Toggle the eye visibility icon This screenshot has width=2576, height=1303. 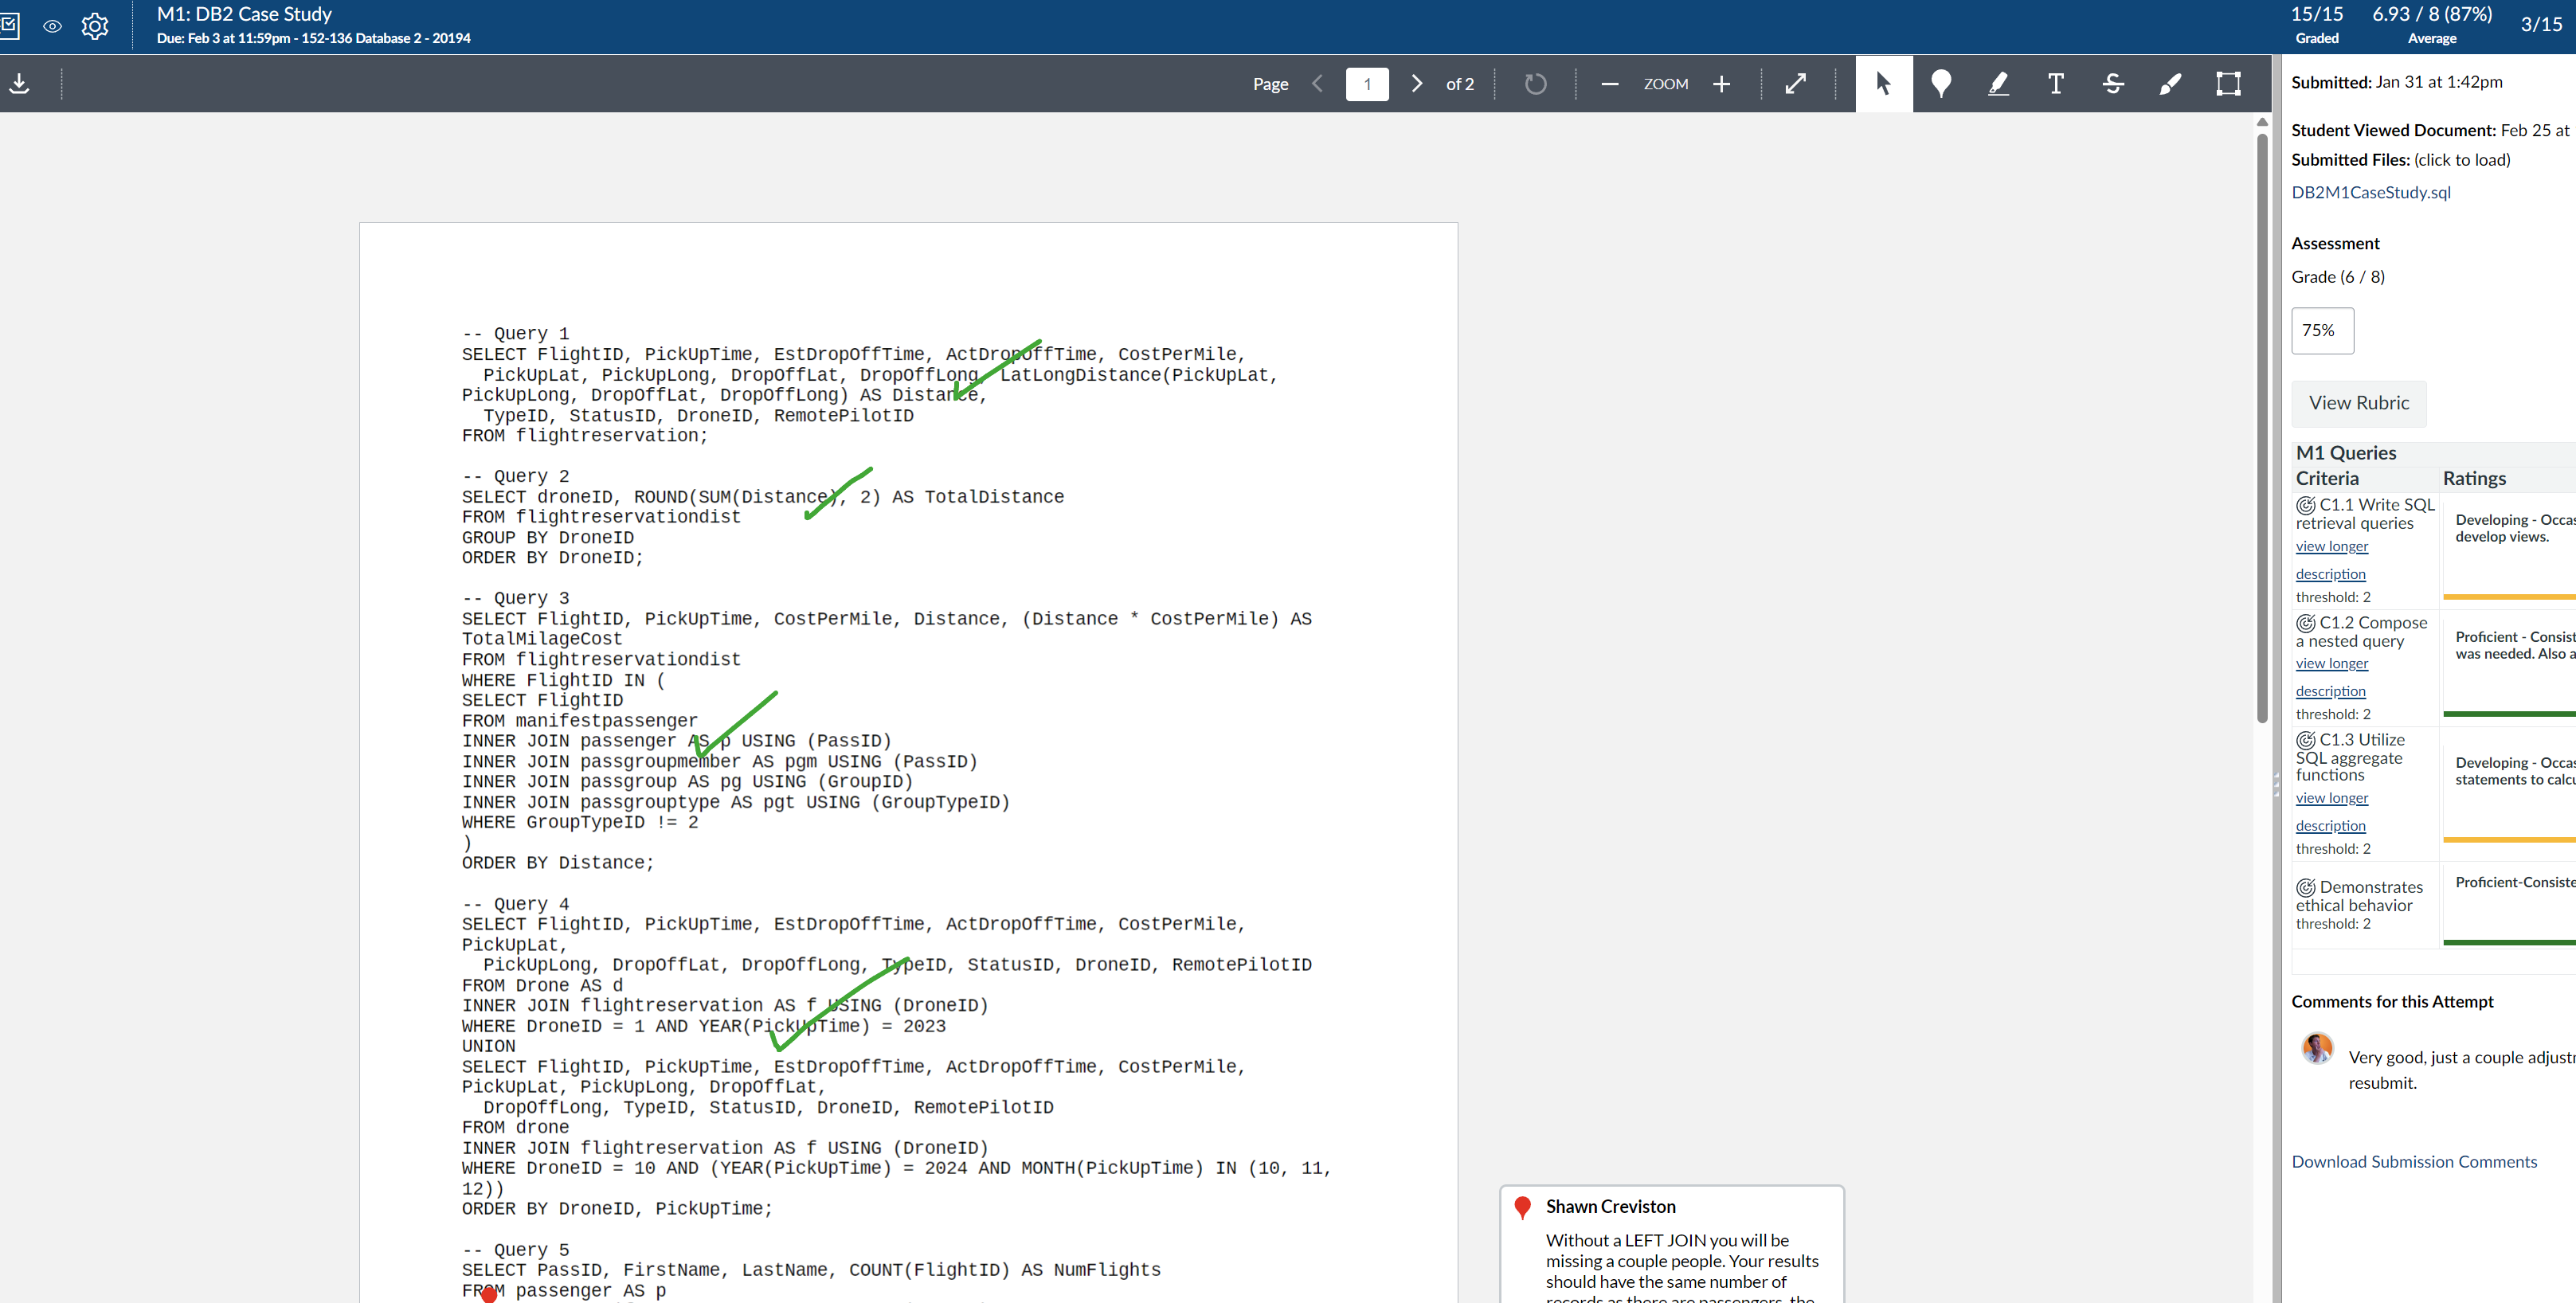coord(52,26)
